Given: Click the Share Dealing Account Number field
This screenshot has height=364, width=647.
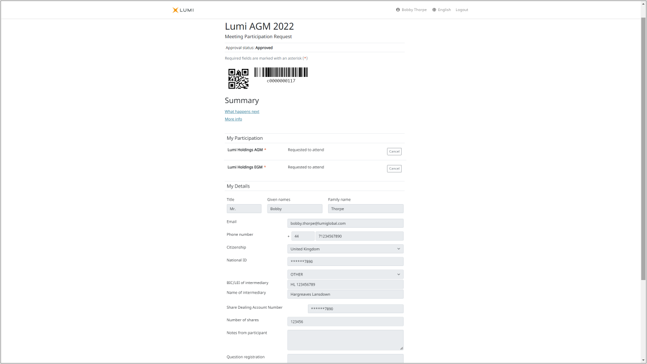Looking at the screenshot, I should (356, 309).
